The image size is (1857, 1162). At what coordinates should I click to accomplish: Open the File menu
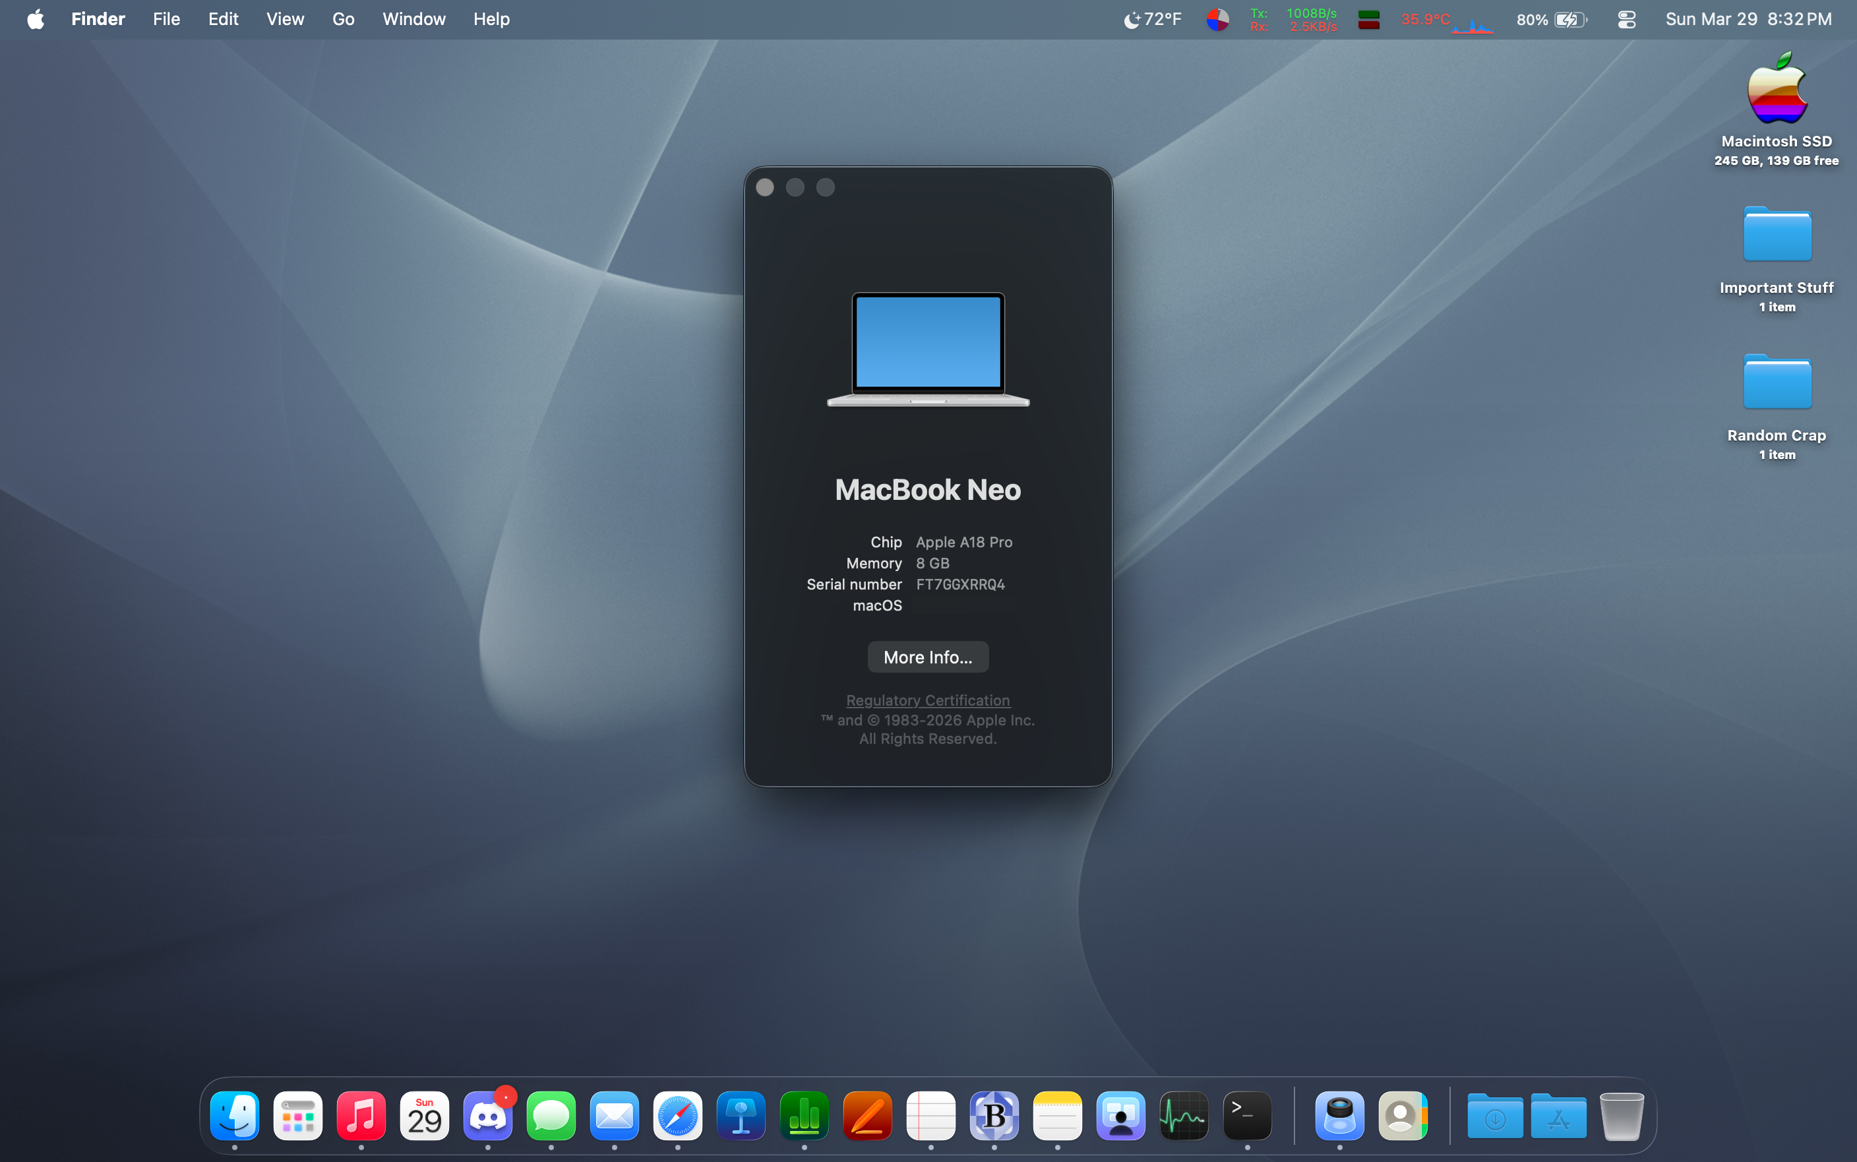point(167,19)
